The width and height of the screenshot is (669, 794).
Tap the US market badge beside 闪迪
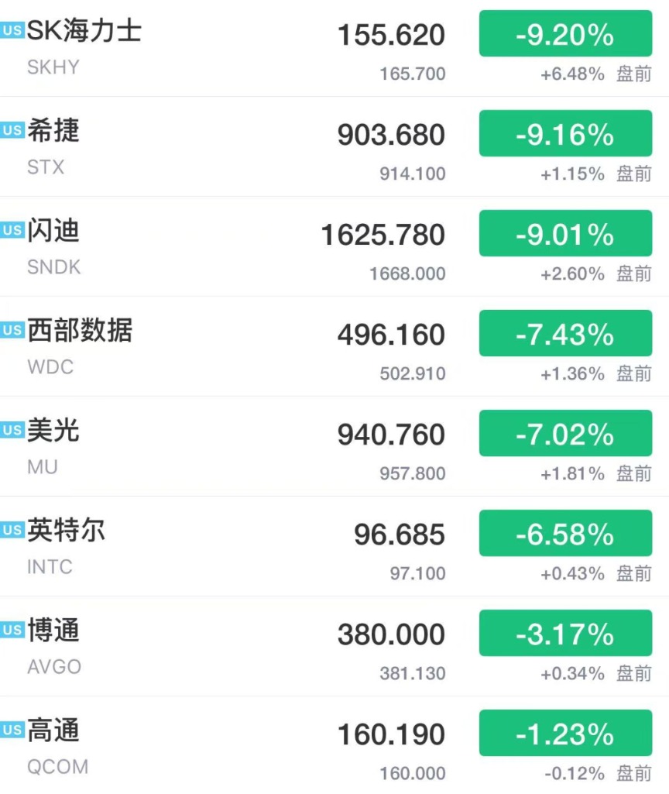click(x=12, y=230)
